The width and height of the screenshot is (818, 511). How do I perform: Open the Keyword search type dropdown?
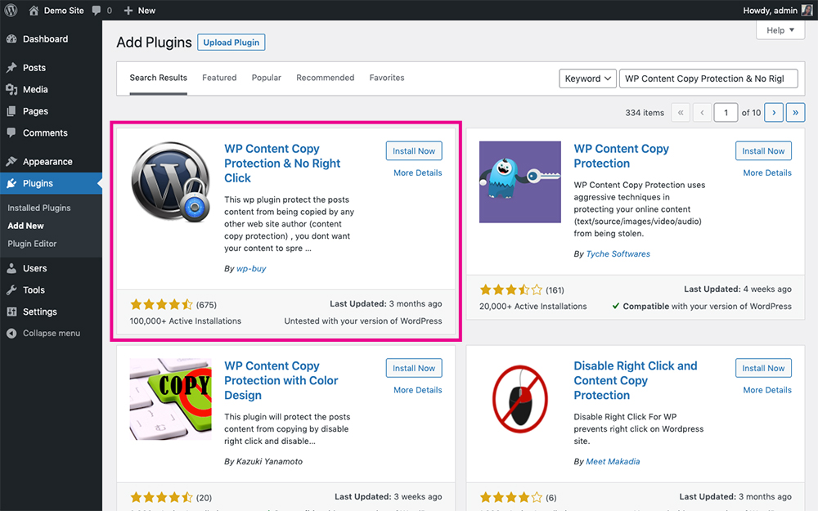(x=588, y=78)
